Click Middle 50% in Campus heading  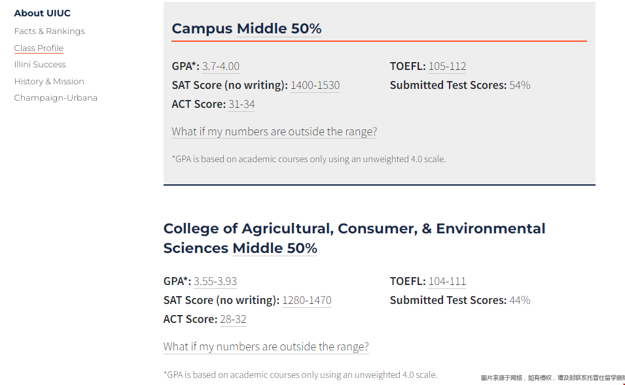pyautogui.click(x=279, y=29)
